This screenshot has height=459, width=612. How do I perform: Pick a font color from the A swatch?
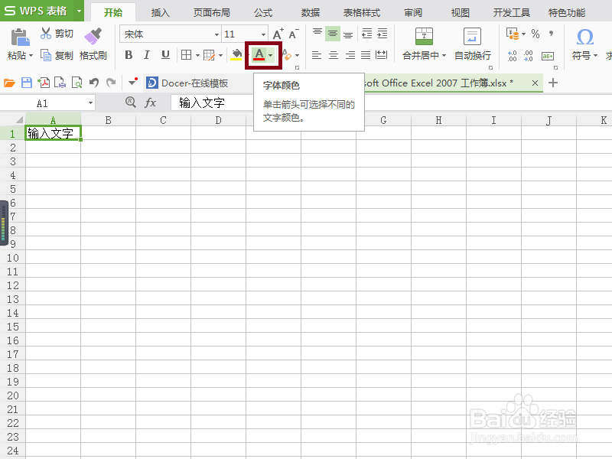[261, 54]
